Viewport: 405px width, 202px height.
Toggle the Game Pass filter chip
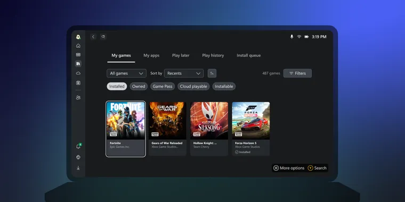coord(163,86)
